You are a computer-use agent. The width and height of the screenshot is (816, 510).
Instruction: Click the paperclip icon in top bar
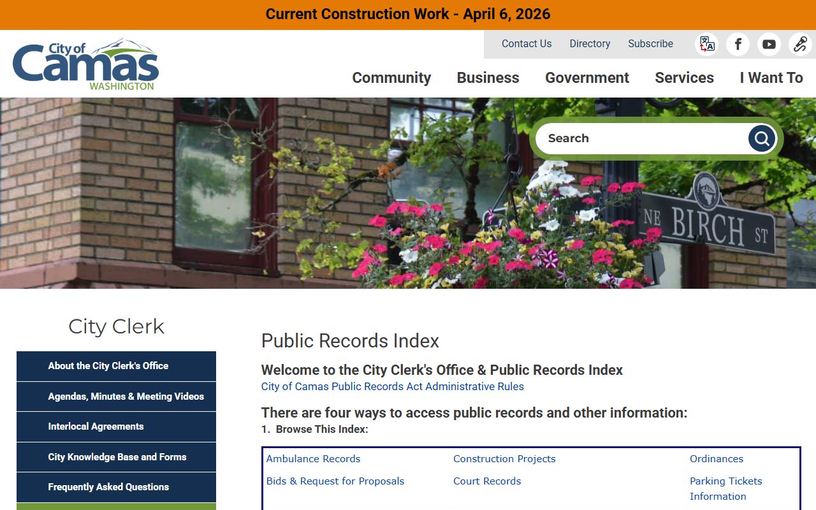pos(800,44)
